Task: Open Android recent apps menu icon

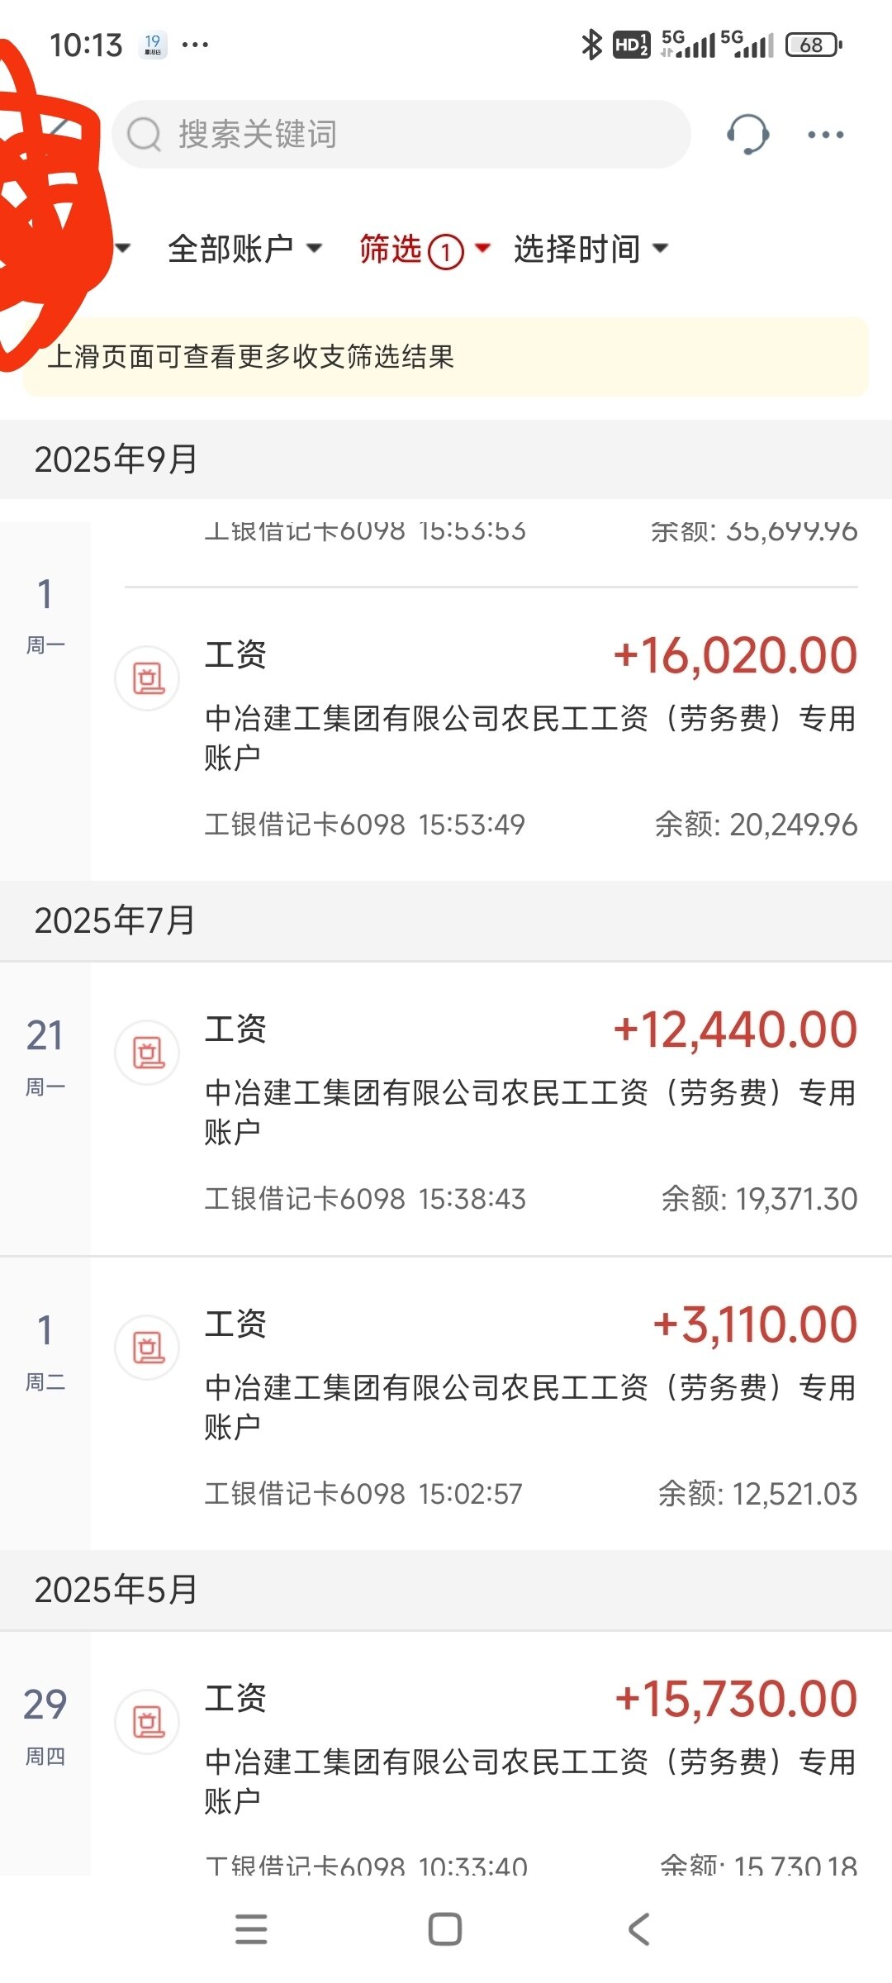Action: [251, 1929]
